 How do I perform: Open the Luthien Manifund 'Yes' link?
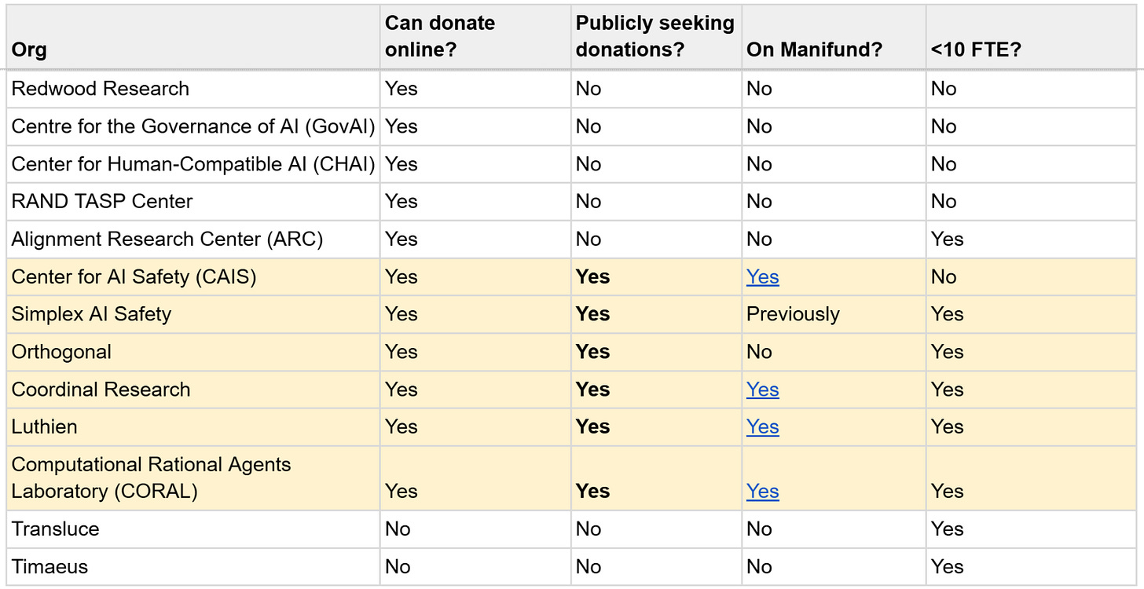point(762,427)
